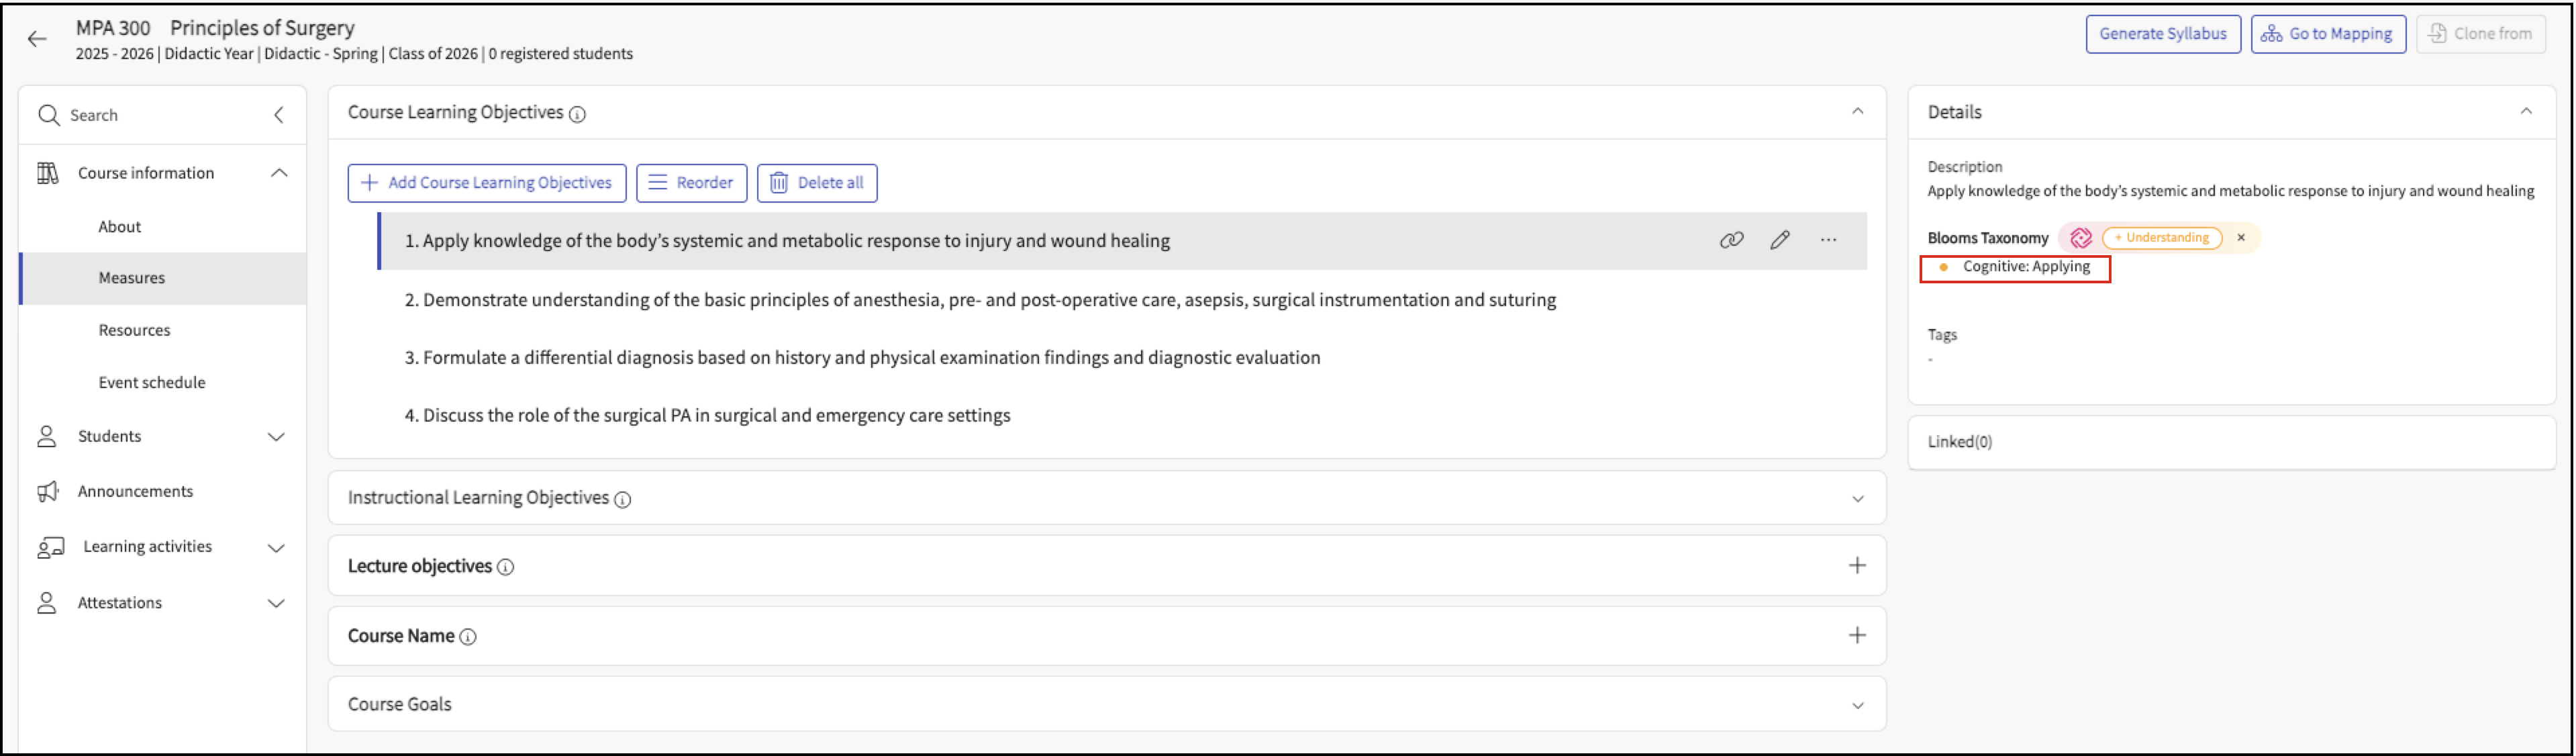The height and width of the screenshot is (756, 2576).
Task: Click info icon next to Course Name
Action: pyautogui.click(x=468, y=637)
